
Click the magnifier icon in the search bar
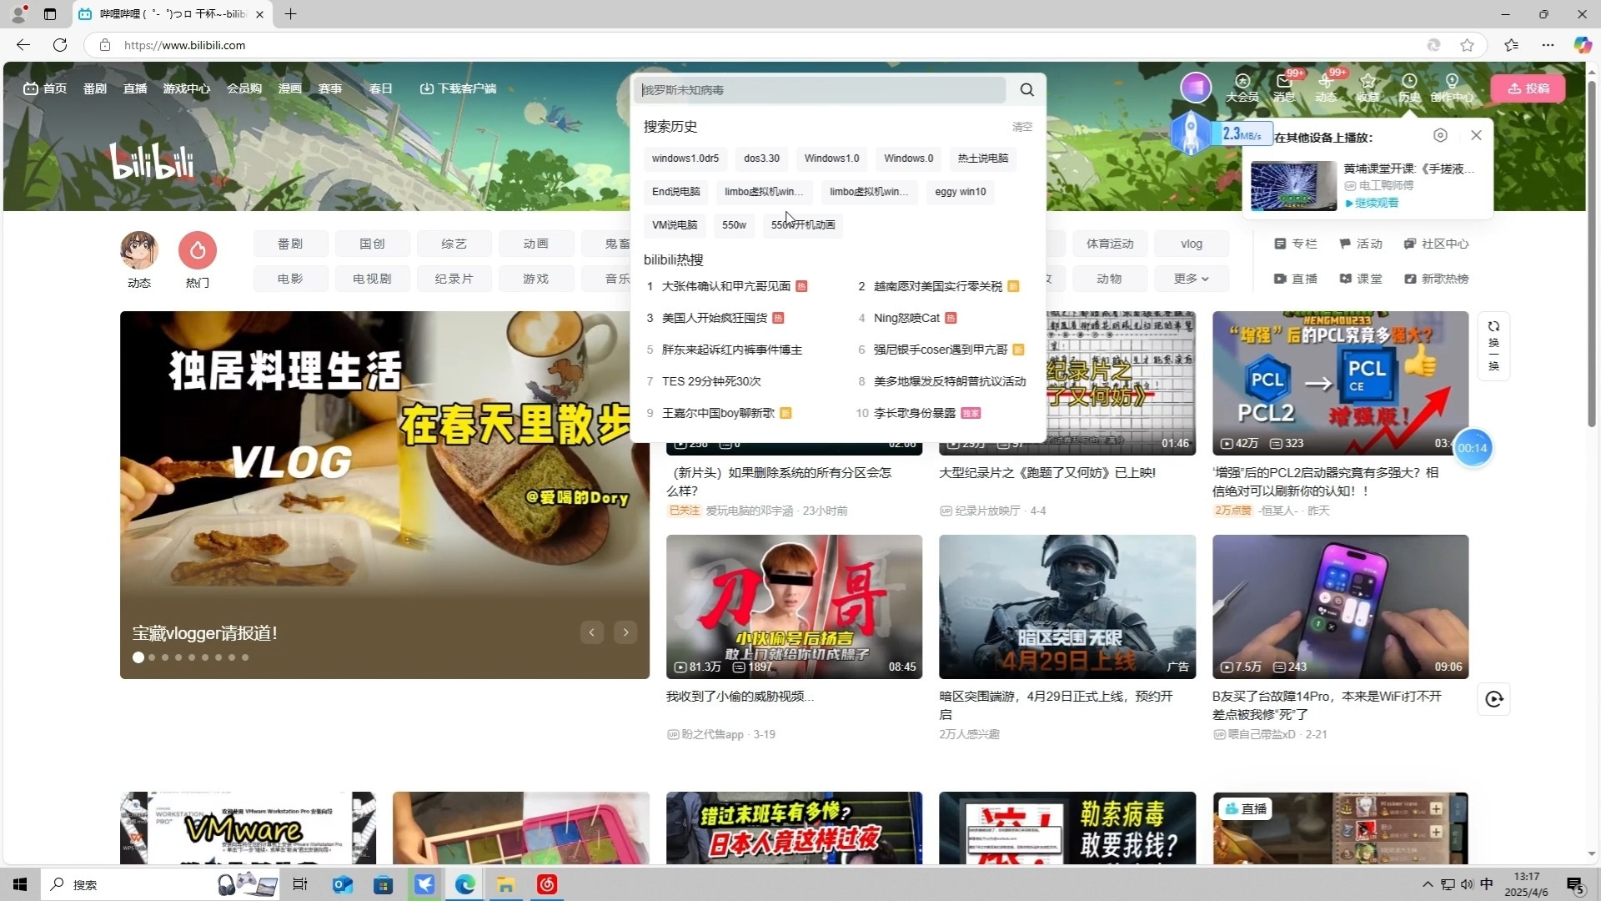tap(1026, 89)
